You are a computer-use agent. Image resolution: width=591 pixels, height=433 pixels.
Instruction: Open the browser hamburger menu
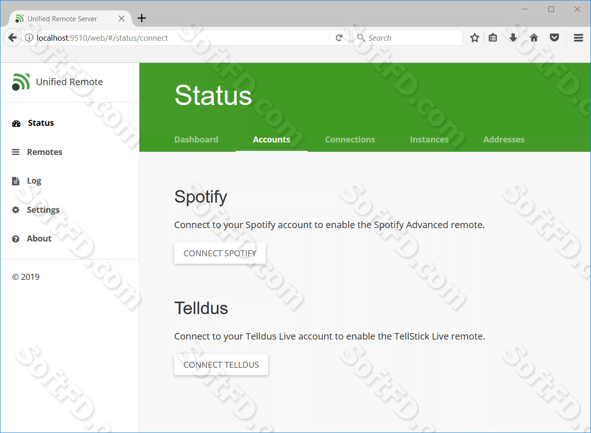pos(578,38)
